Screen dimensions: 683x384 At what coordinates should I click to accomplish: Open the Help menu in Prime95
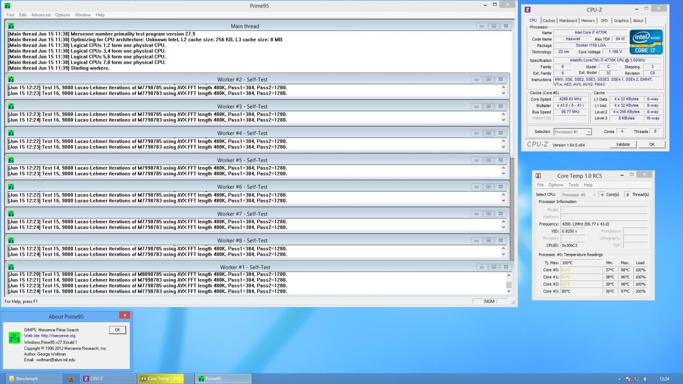coord(100,15)
